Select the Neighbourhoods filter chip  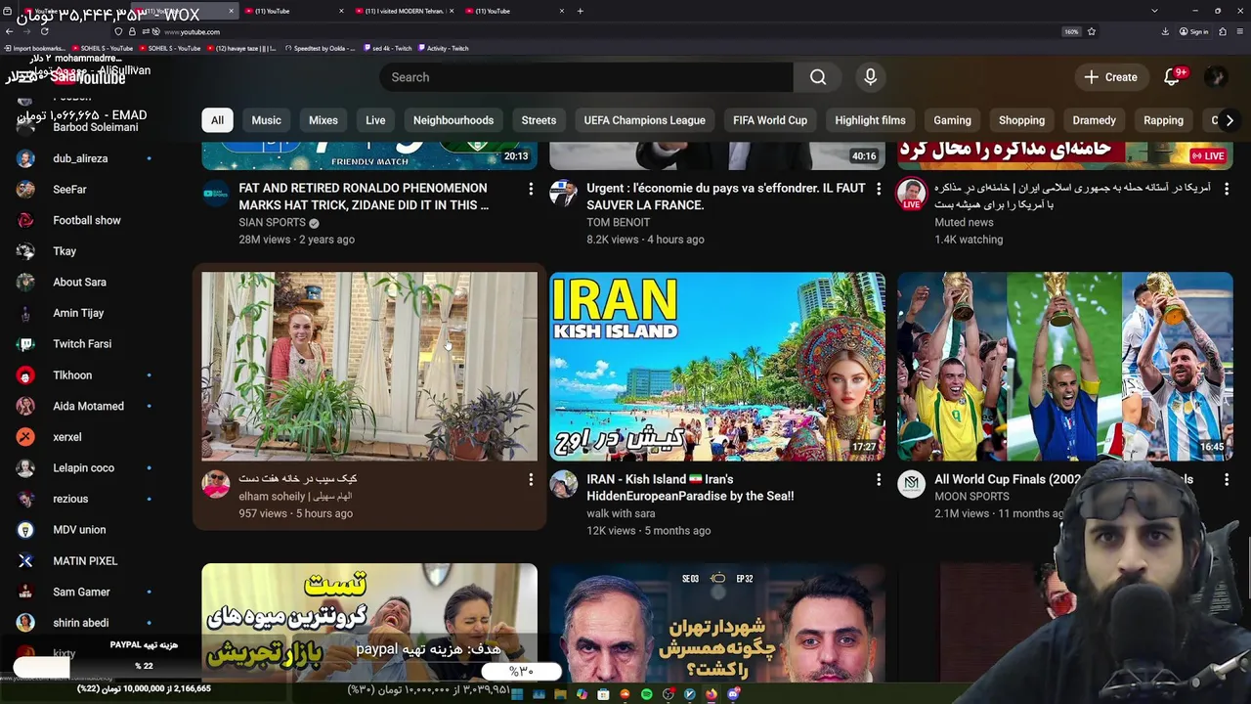point(453,120)
